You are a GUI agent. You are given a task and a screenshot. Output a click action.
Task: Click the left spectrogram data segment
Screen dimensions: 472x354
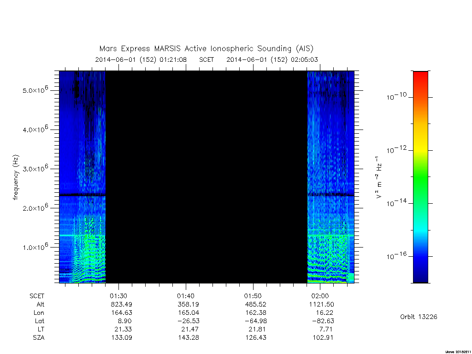82,177
